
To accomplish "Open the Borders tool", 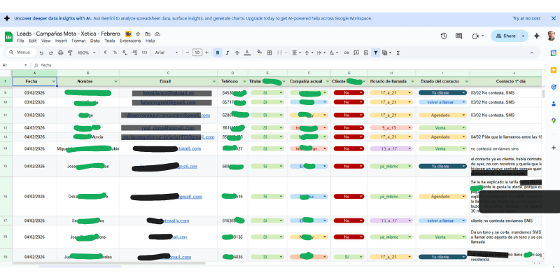I will coord(269,53).
